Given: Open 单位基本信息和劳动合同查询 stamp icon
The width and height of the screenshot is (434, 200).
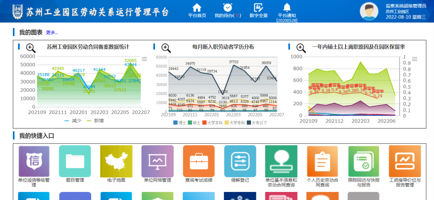Looking at the screenshot, I should [281, 161].
